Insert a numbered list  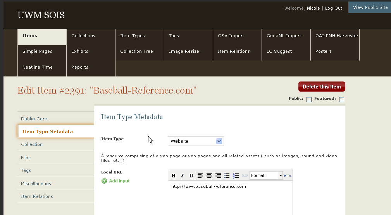point(236,176)
